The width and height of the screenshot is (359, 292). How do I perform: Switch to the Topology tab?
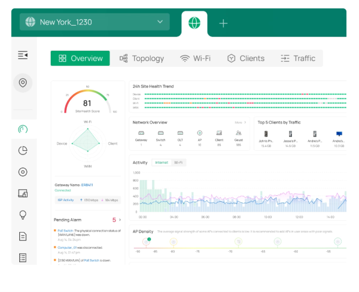[x=142, y=58]
